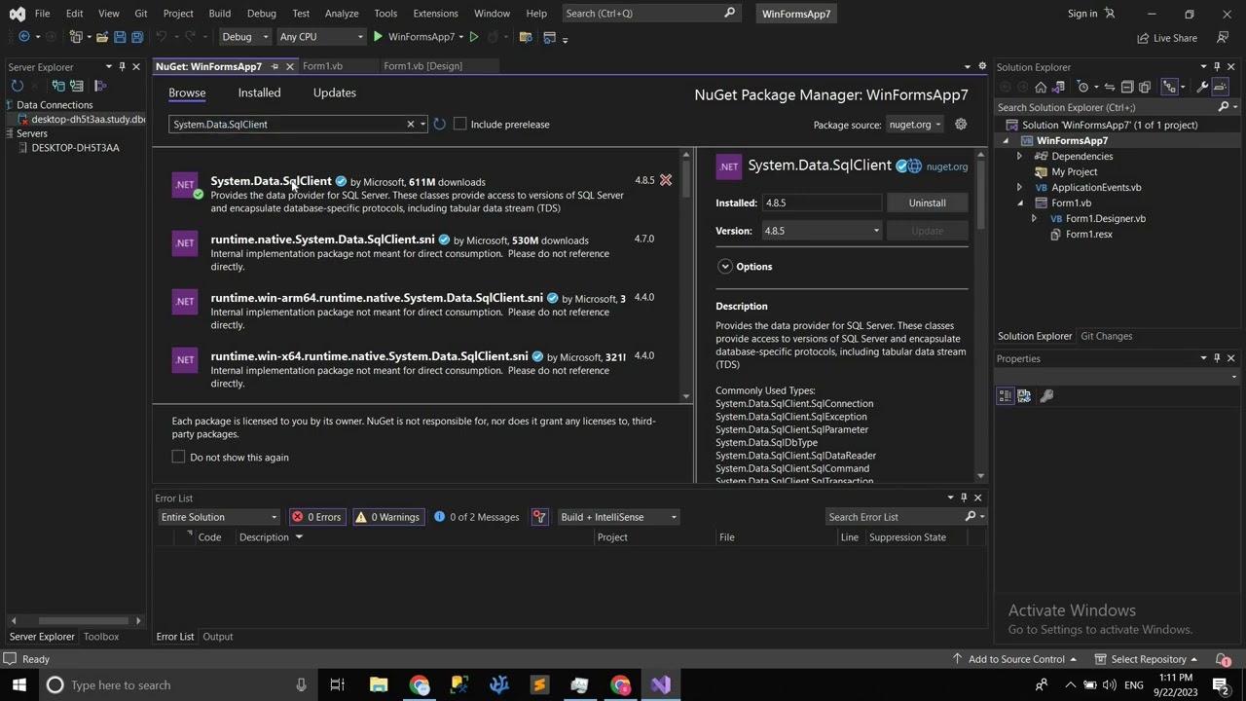Image resolution: width=1246 pixels, height=701 pixels.
Task: Open the Package source nuget.org dropdown
Action: 914,125
